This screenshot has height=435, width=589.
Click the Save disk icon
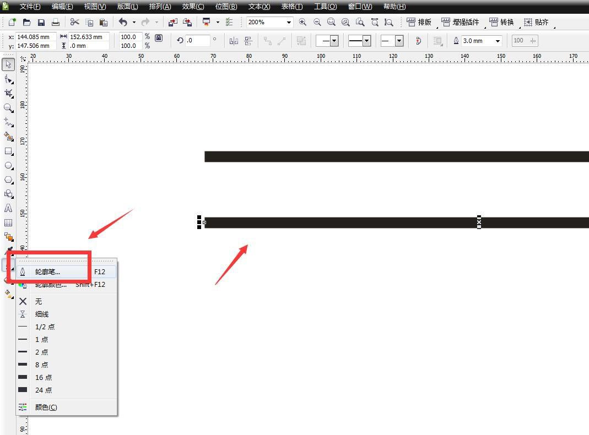click(x=41, y=23)
